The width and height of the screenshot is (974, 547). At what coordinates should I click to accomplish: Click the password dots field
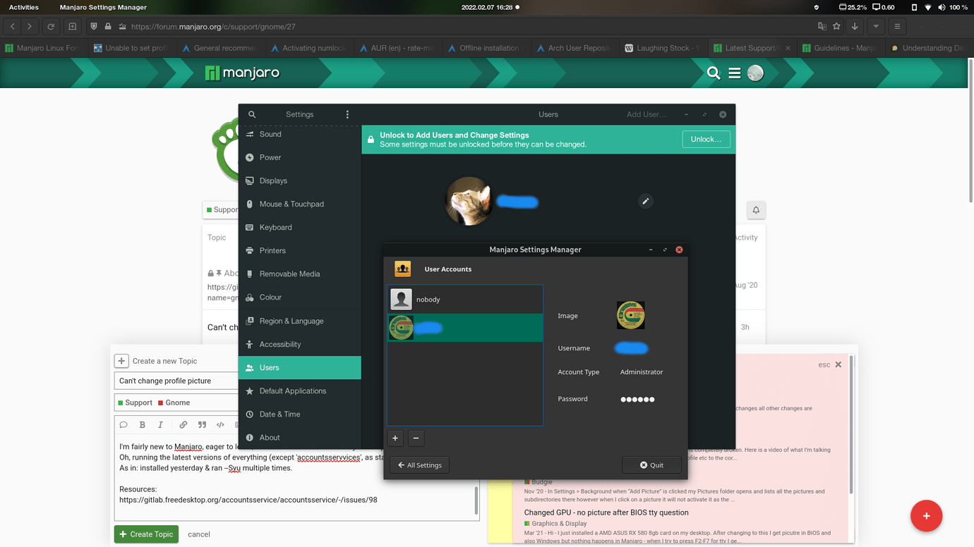click(x=637, y=399)
